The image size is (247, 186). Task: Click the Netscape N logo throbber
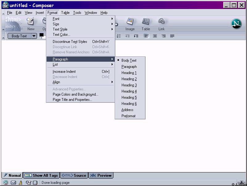[x=236, y=24]
